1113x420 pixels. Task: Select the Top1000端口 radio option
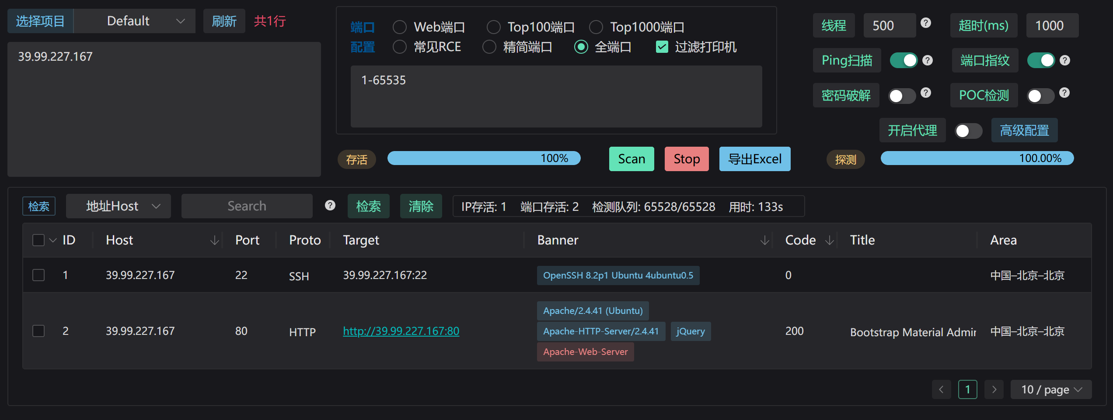[596, 27]
